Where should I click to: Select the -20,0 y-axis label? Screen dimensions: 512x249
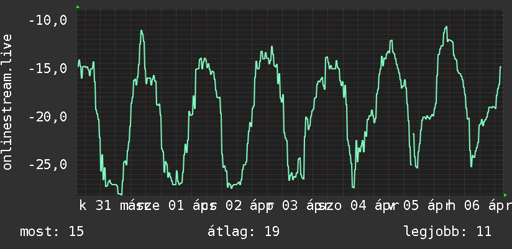[x=48, y=116]
